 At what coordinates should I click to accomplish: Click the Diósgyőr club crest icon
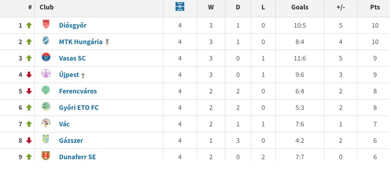[46, 25]
